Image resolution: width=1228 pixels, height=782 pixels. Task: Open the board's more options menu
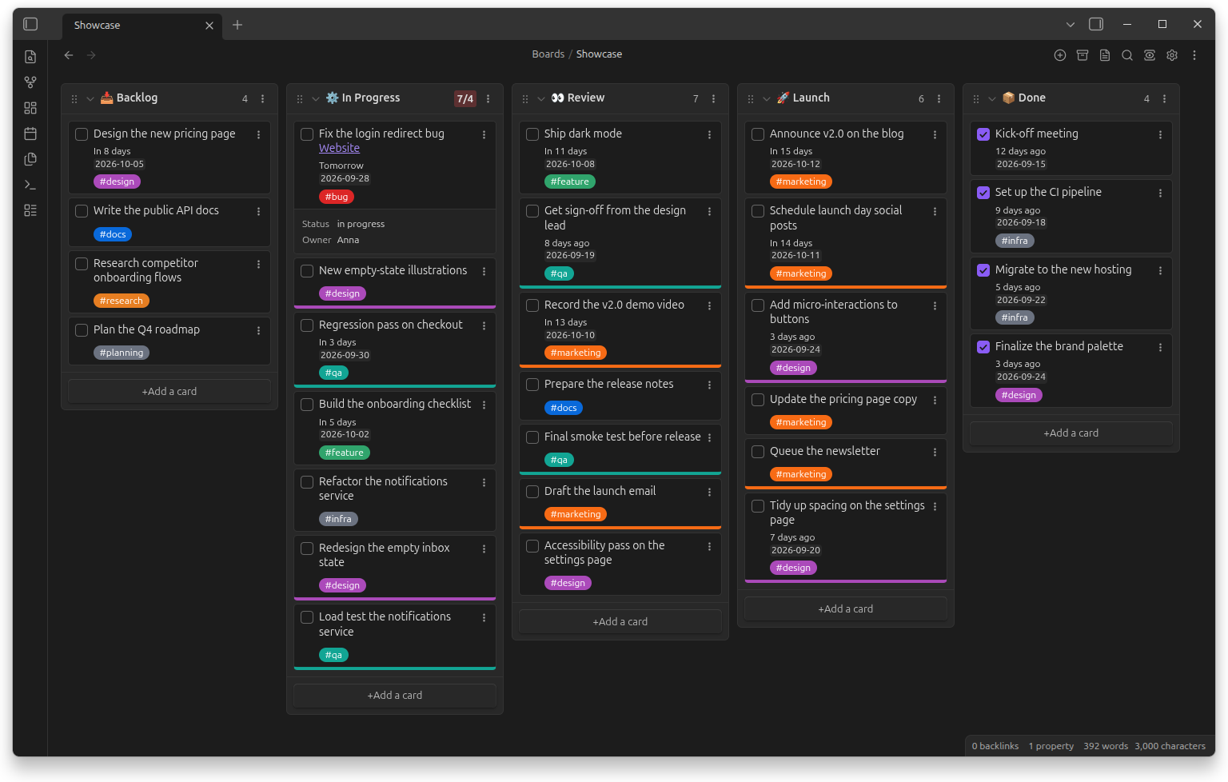coord(1194,55)
